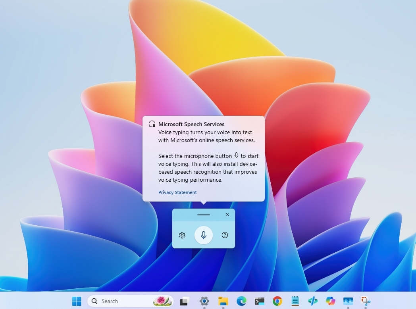The image size is (416, 309).
Task: Click the flower search highlight image
Action: [x=162, y=301]
